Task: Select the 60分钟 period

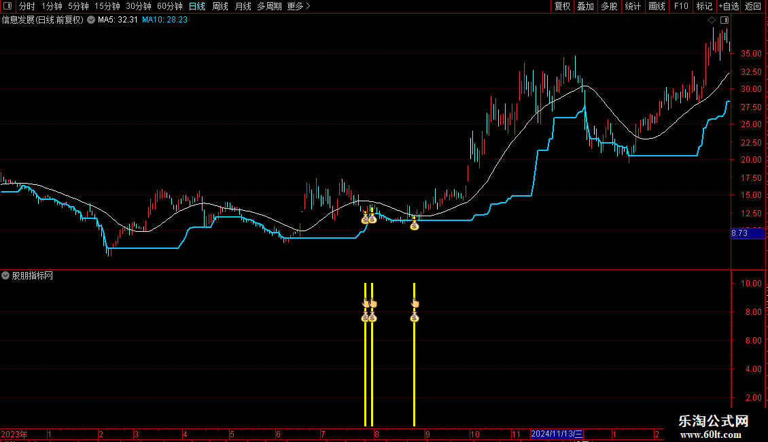Action: [169, 6]
